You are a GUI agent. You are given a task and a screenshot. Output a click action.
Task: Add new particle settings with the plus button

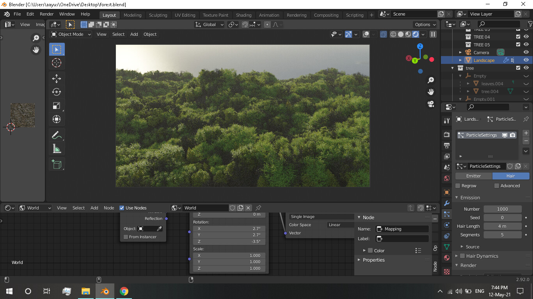(x=526, y=133)
